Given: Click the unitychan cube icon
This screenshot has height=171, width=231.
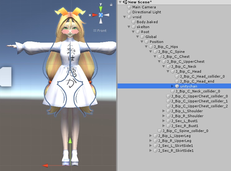Looking at the screenshot, I should [x=177, y=86].
